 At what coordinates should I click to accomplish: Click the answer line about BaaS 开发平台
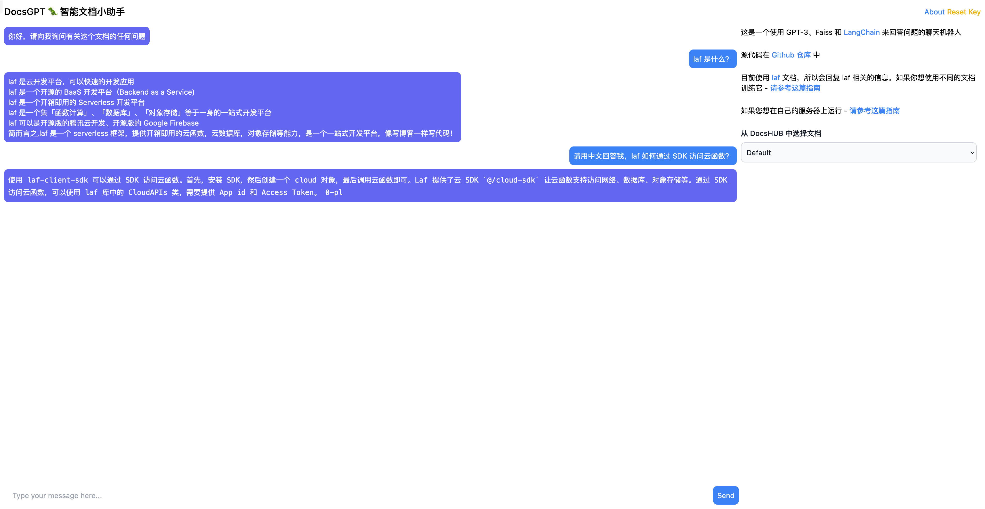(101, 92)
